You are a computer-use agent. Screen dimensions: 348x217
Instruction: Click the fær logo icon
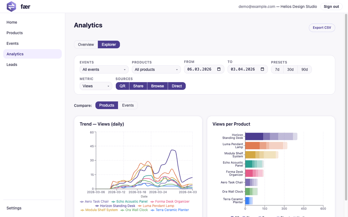[11, 6]
